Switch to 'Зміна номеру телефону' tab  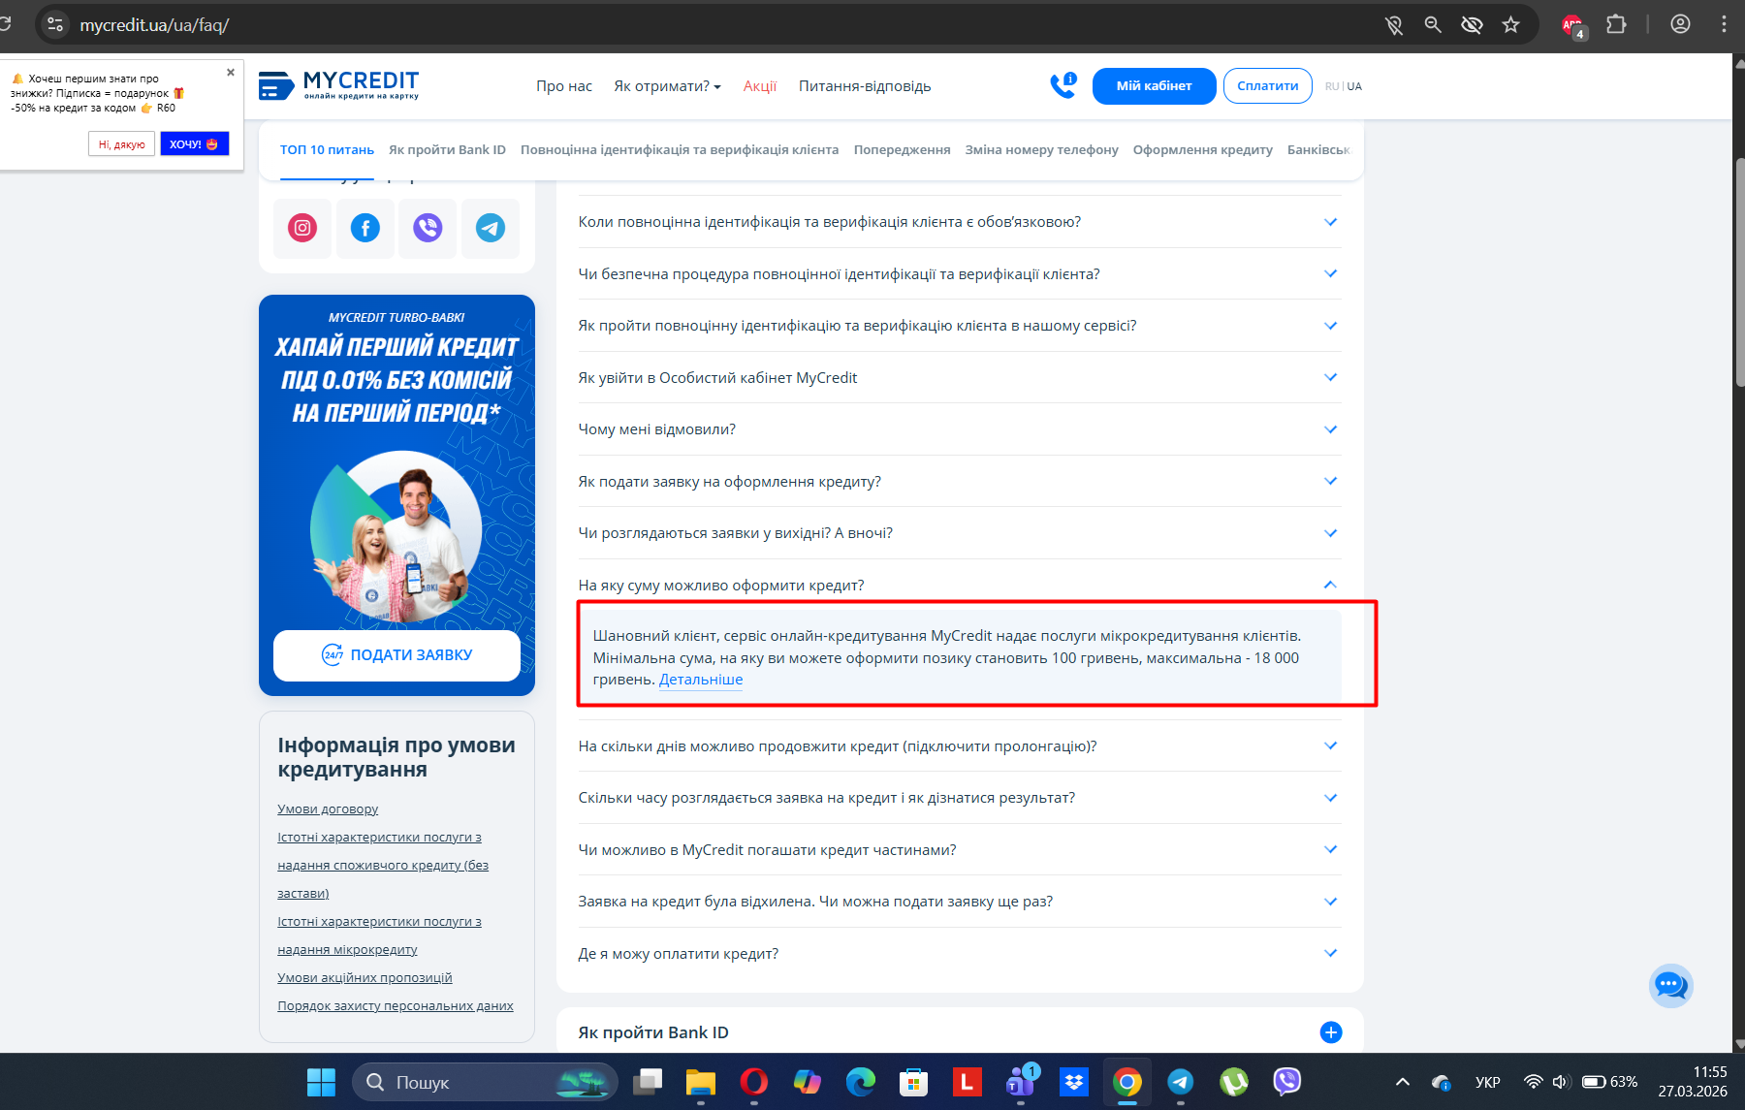(x=1041, y=150)
